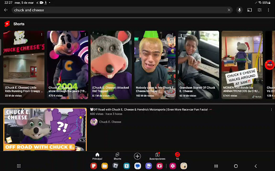The image size is (275, 171).
Task: Open the red camera app in taskbar
Action: point(159,166)
